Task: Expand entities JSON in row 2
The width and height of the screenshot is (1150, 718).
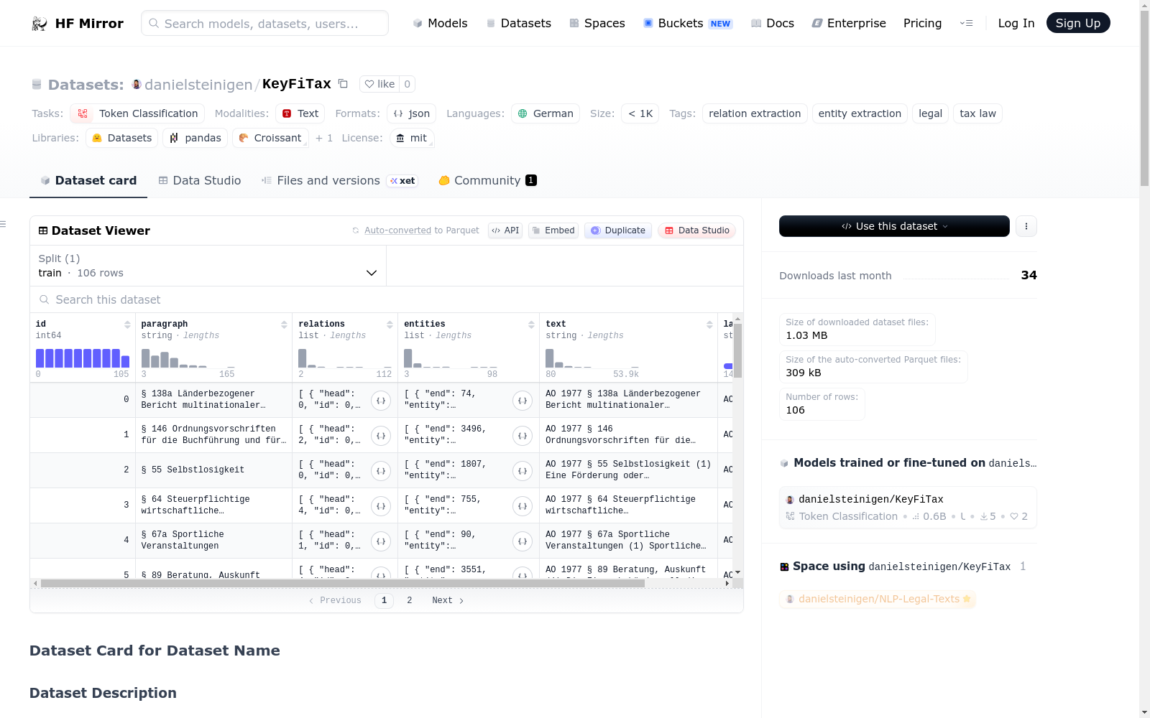Action: click(523, 471)
